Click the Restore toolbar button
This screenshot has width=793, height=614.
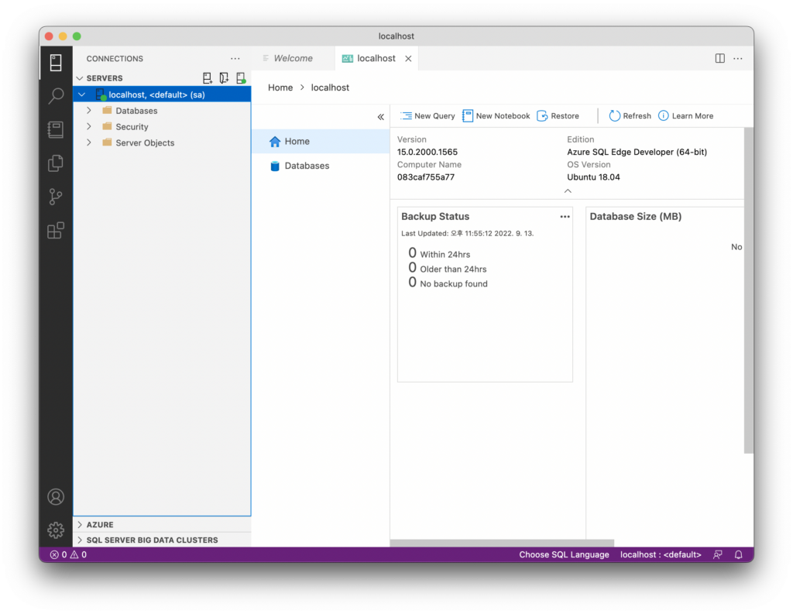pyautogui.click(x=558, y=116)
